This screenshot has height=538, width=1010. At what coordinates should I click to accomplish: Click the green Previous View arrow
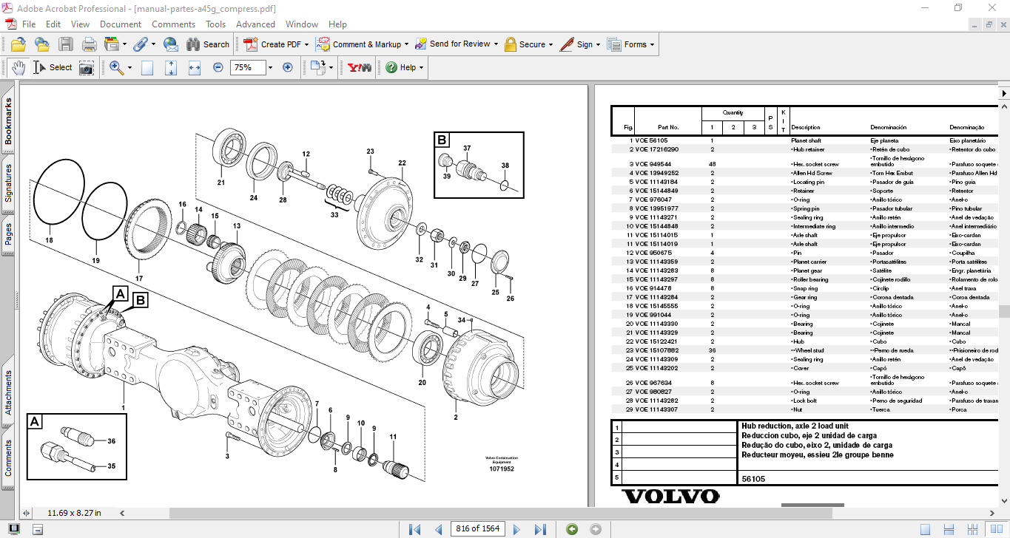(x=572, y=529)
